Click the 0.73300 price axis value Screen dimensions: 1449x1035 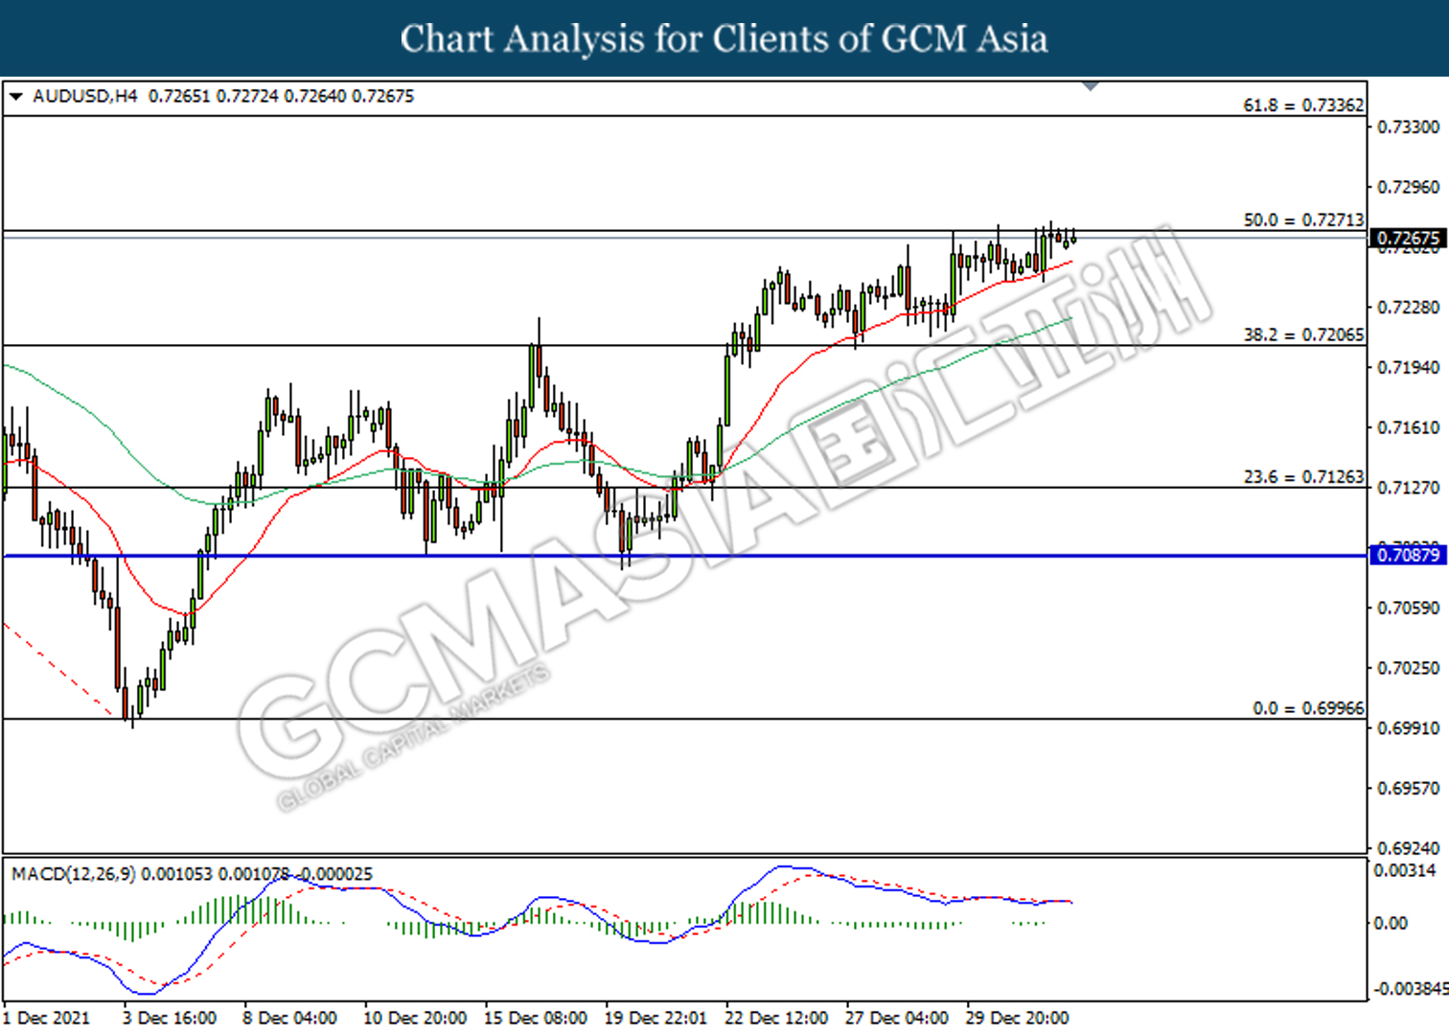(x=1408, y=127)
